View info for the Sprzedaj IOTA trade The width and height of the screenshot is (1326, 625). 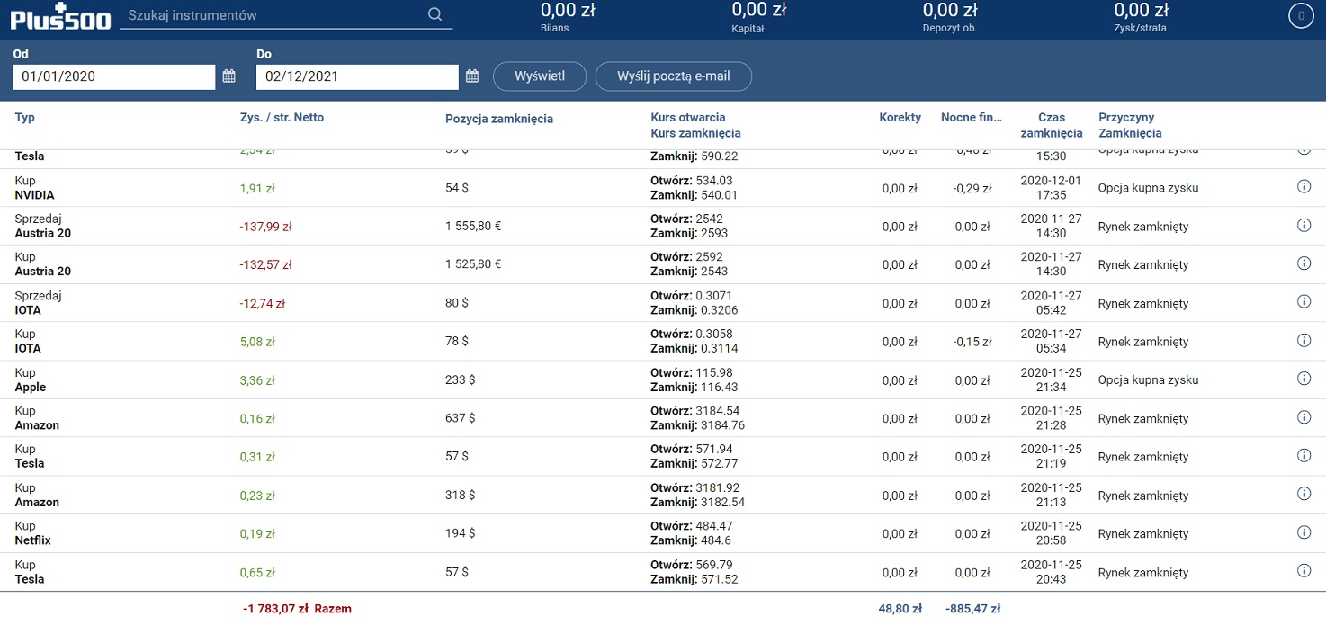coord(1304,302)
